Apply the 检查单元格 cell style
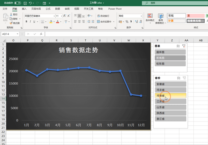208x145 pixels. (x=196, y=21)
